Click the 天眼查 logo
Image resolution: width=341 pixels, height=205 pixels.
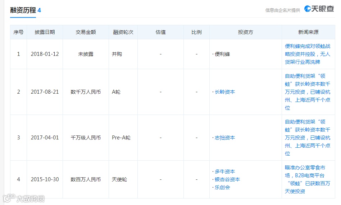tap(319, 9)
